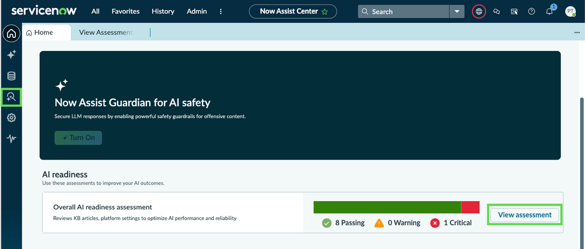Click the Turn On button

coord(78,138)
